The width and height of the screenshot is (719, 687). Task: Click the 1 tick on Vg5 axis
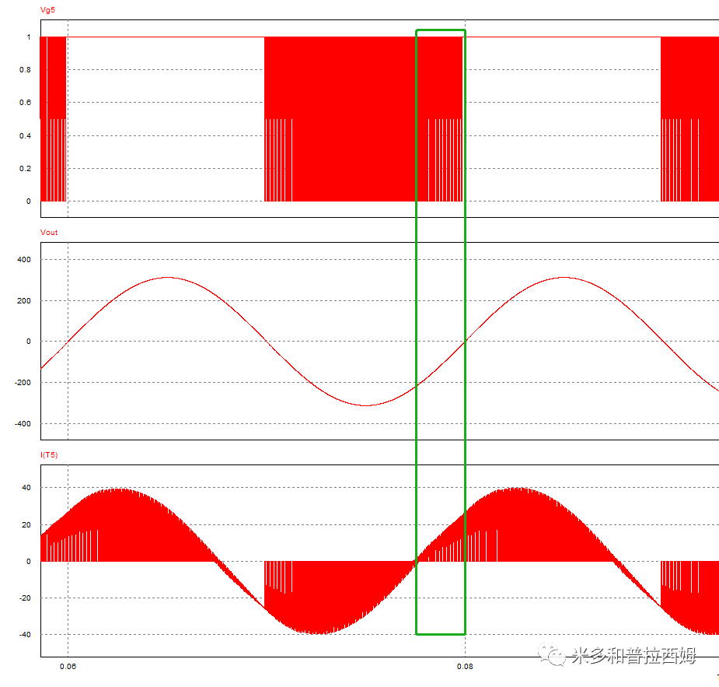(x=29, y=37)
